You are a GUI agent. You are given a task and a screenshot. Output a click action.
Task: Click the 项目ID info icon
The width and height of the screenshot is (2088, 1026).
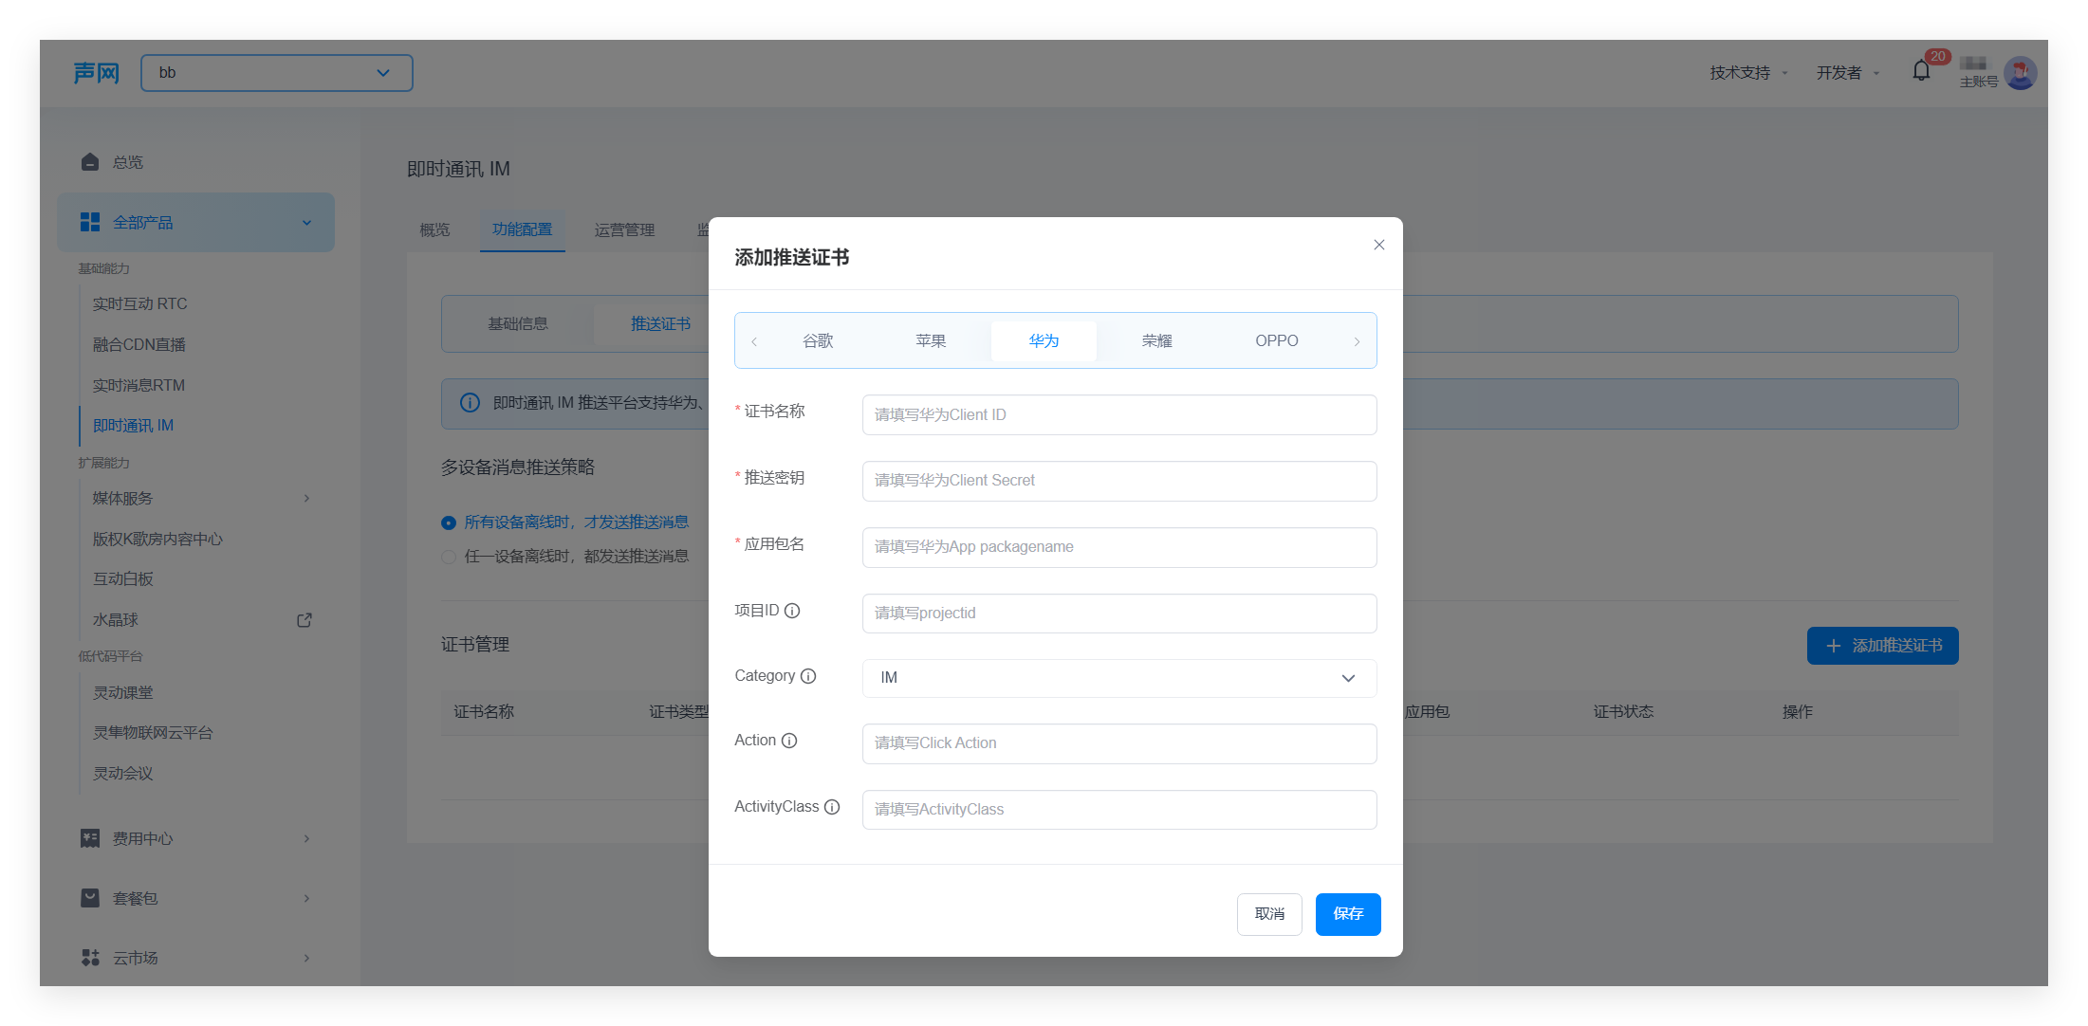792,611
